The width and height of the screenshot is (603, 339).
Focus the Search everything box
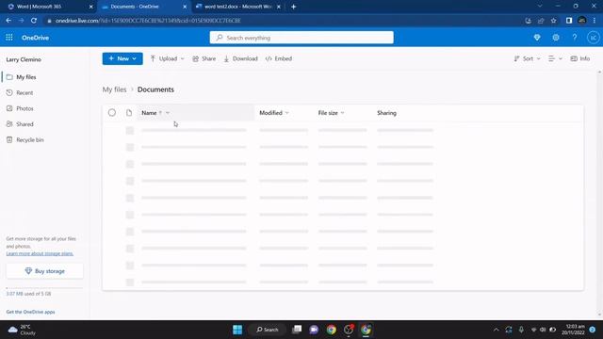pyautogui.click(x=301, y=38)
